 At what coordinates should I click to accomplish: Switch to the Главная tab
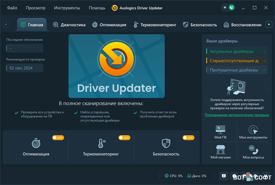point(32,25)
